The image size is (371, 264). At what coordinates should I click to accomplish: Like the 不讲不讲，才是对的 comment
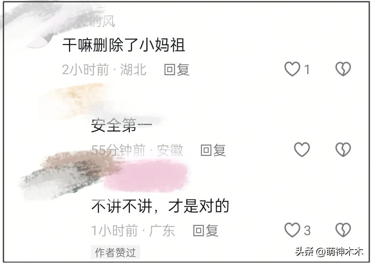[x=292, y=230]
